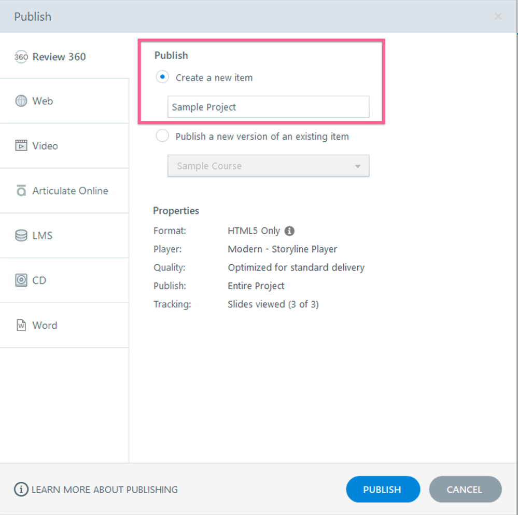Click the Review 360 icon in sidebar
The image size is (518, 515).
[21, 57]
